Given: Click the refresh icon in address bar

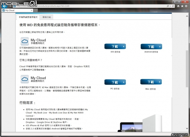Looking at the screenshot, I should click(173, 6).
